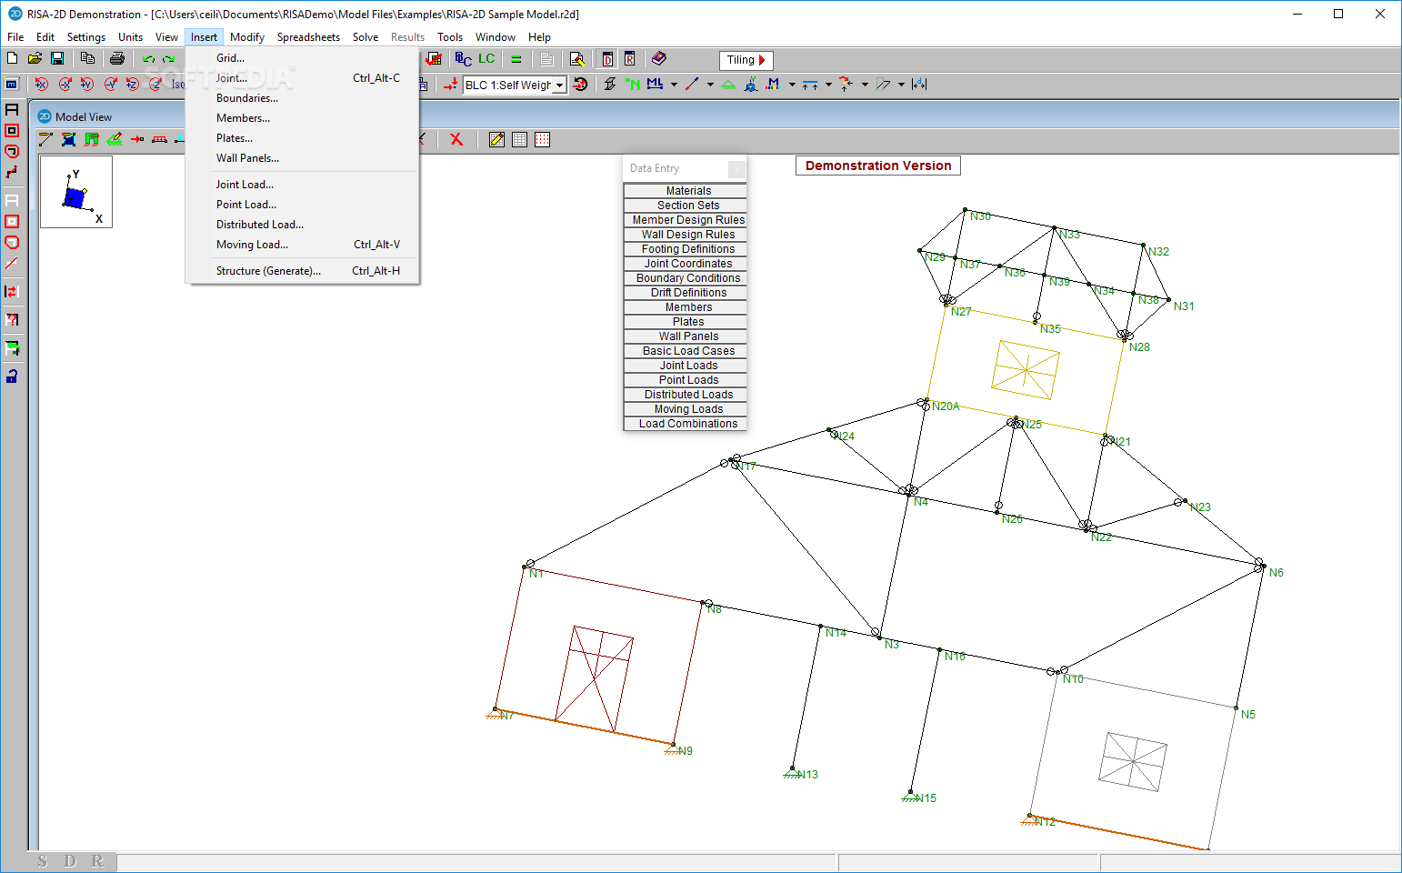Viewport: 1402px width, 873px height.
Task: Expand dropdown arrow beside member line icon
Action: [710, 85]
